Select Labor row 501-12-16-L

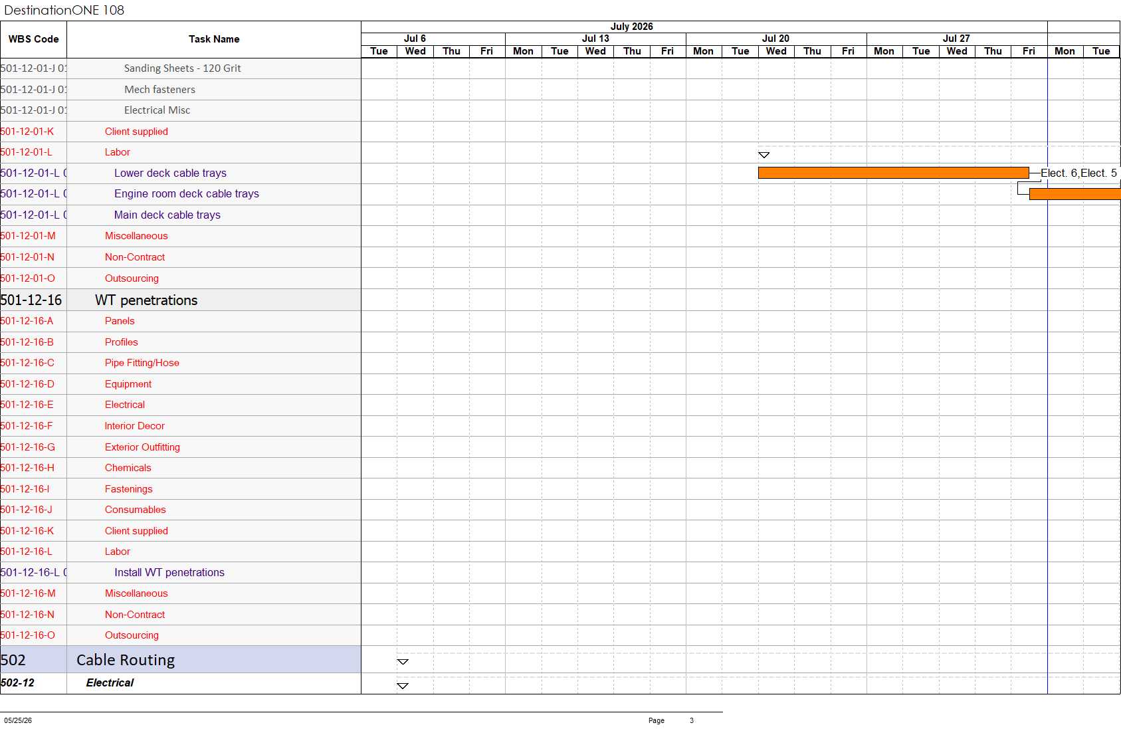coord(118,552)
